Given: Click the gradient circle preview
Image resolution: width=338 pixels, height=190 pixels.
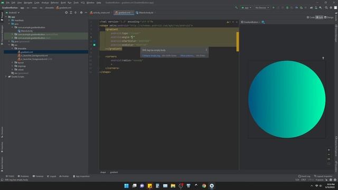Looking at the screenshot, I should (287, 99).
